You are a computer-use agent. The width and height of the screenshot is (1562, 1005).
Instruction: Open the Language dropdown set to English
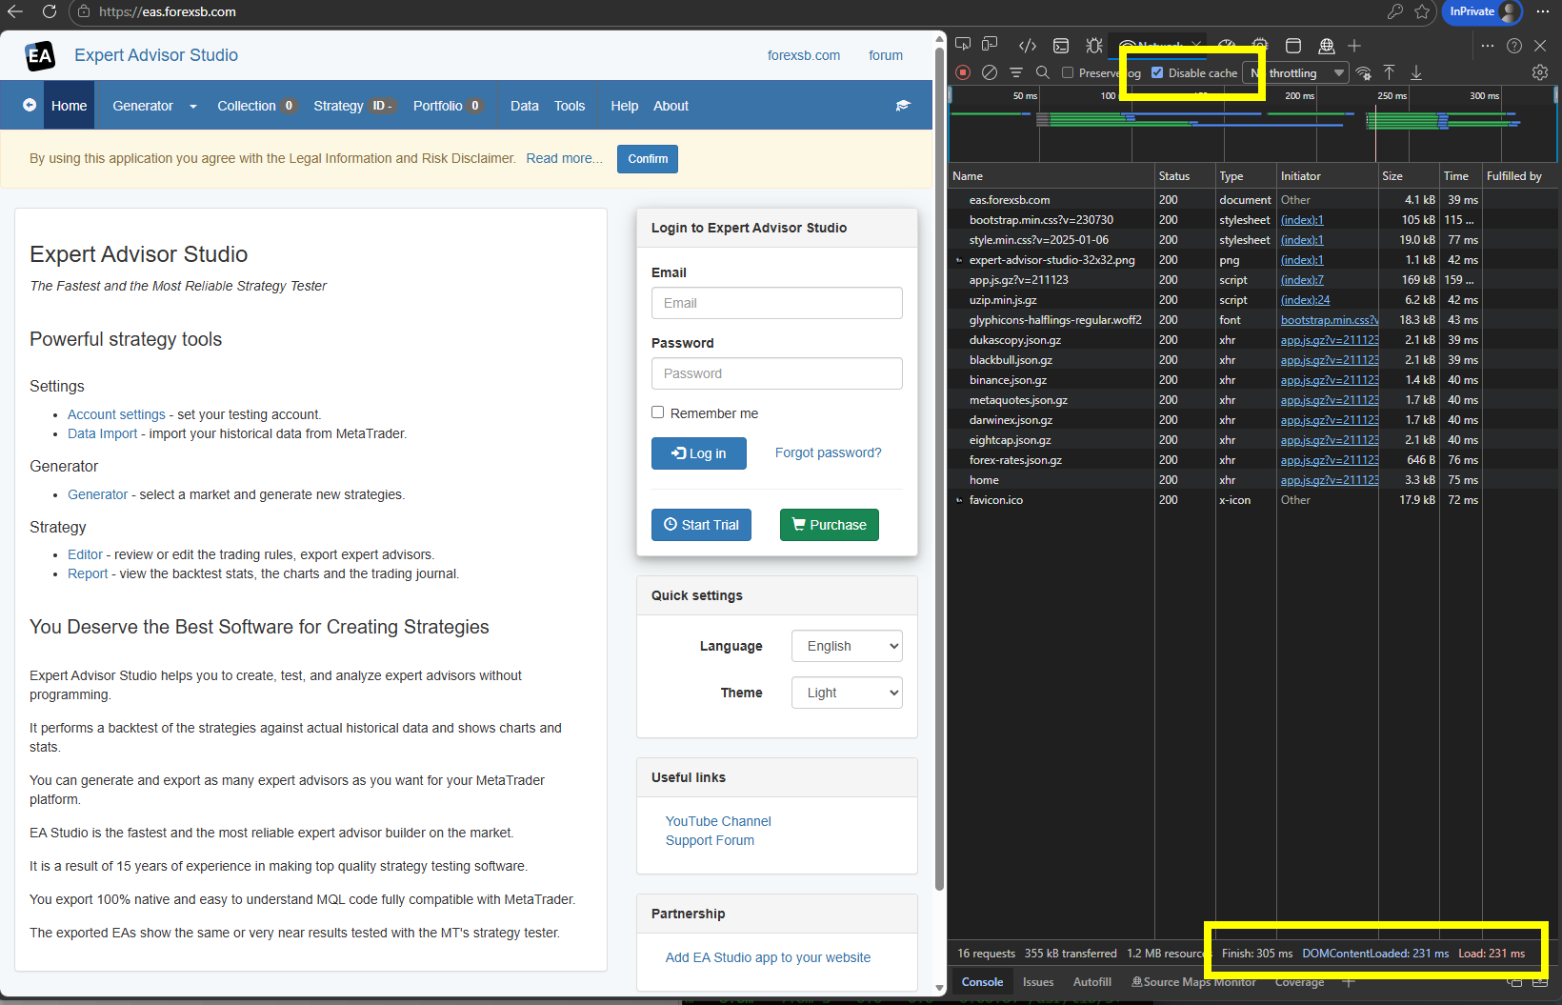tap(846, 646)
